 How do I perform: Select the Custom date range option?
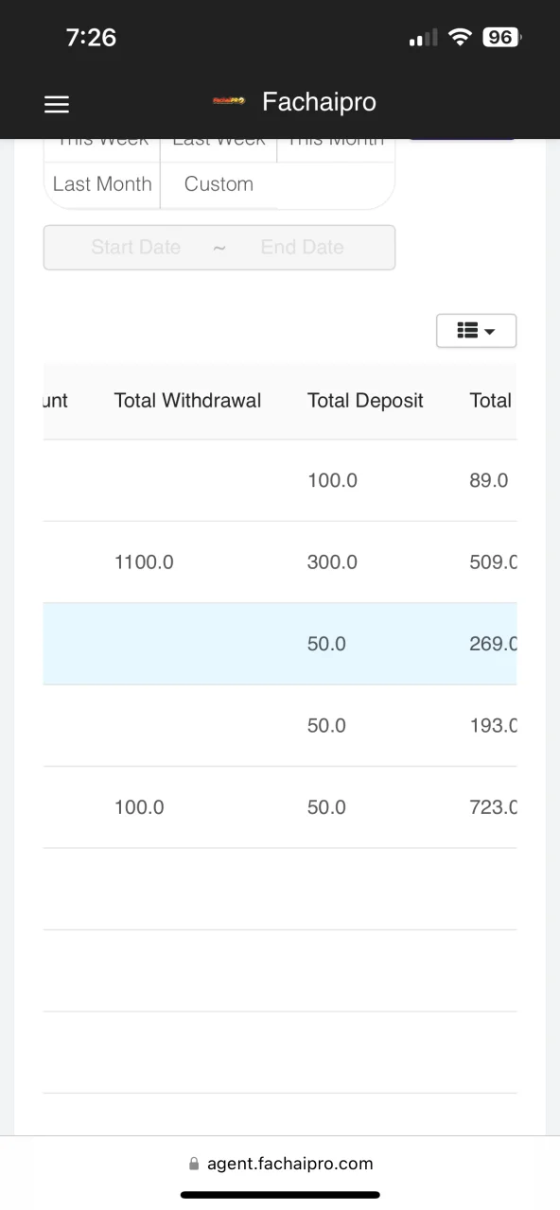coord(219,184)
